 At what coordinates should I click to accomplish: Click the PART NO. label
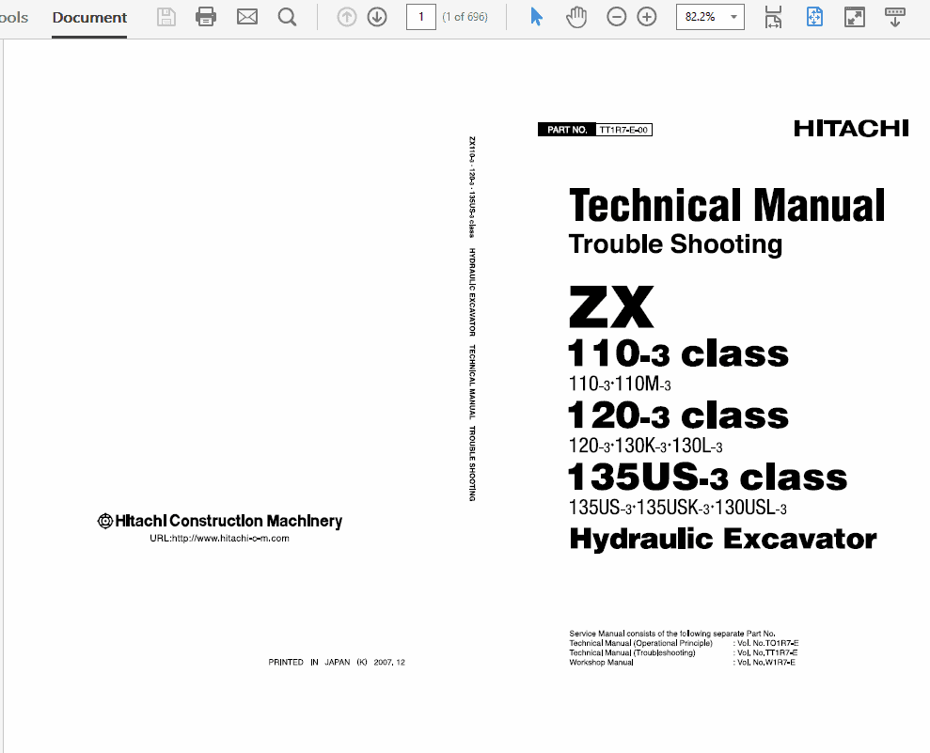pyautogui.click(x=567, y=130)
